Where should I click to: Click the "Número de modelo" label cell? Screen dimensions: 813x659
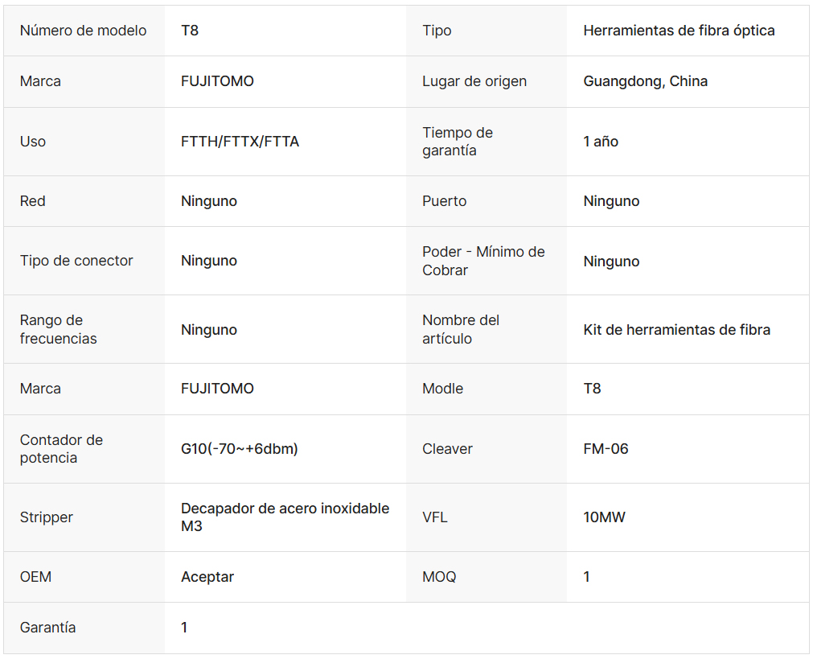click(83, 31)
